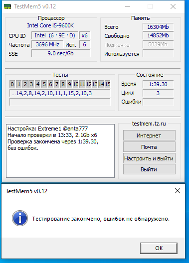Select test box number 9
The image size is (189, 263).
[x=69, y=84]
